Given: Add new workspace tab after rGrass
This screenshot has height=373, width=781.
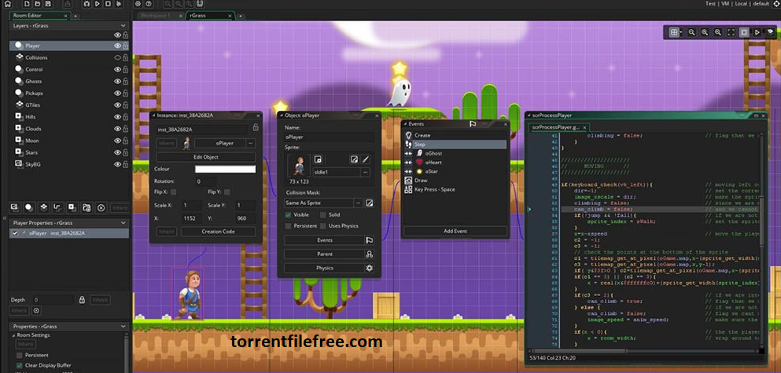Looking at the screenshot, I should click(x=240, y=16).
